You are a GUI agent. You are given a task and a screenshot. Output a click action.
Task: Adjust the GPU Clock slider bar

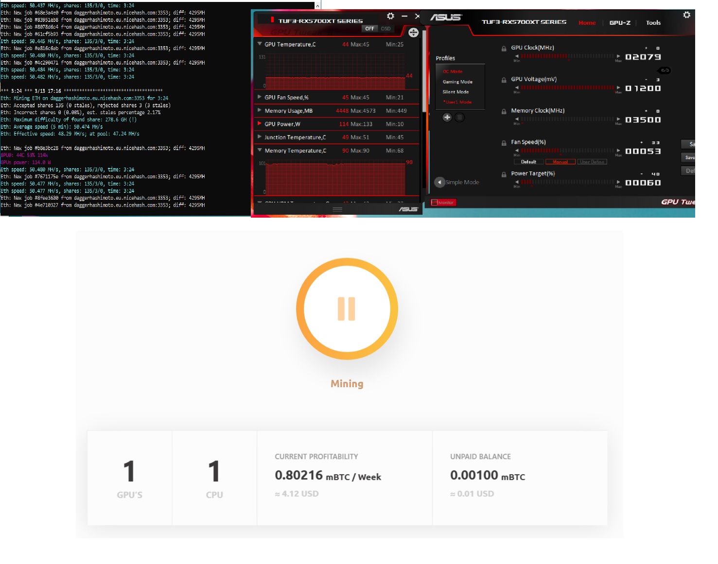[568, 56]
